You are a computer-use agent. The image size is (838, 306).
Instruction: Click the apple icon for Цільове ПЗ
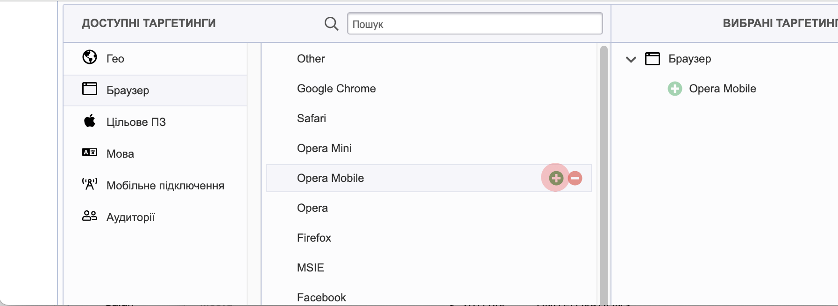[90, 121]
